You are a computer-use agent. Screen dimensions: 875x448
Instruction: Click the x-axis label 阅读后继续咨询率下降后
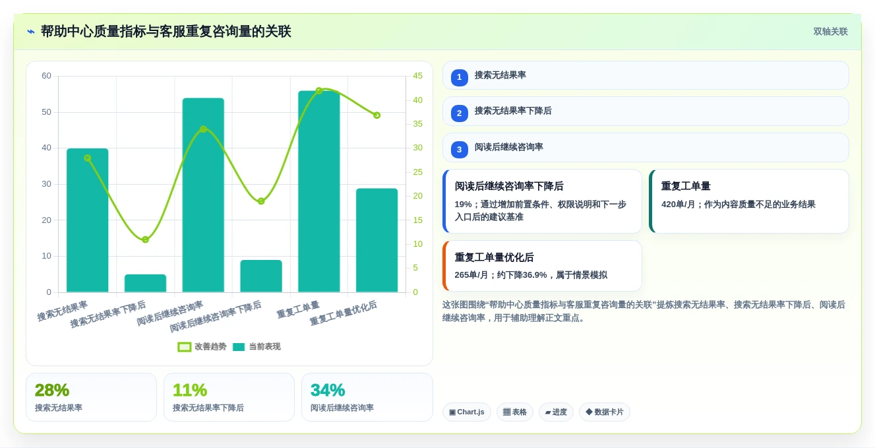tap(216, 316)
